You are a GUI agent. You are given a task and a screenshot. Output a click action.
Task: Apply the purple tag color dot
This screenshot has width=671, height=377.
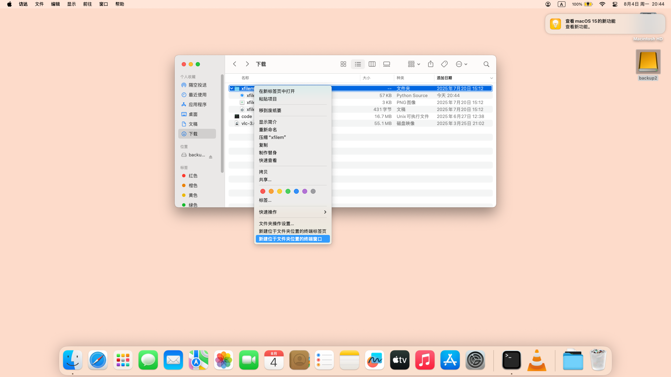[305, 191]
